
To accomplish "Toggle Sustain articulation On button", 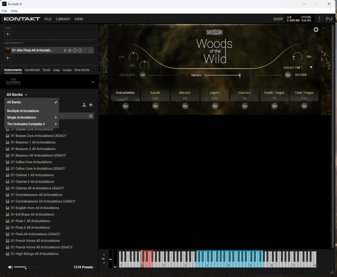I will (x=155, y=106).
